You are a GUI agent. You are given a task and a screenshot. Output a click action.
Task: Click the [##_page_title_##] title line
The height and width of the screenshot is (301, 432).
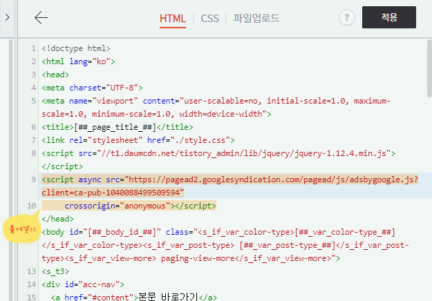coord(118,127)
